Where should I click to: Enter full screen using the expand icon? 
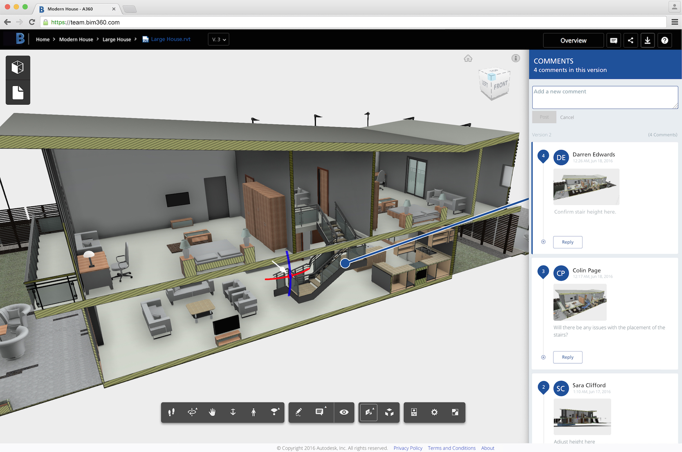[x=455, y=412]
